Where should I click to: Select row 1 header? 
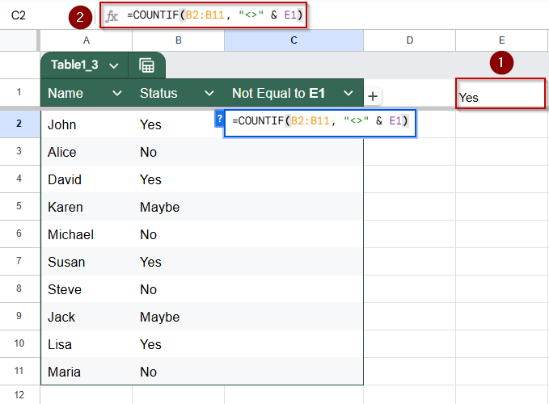click(x=19, y=92)
